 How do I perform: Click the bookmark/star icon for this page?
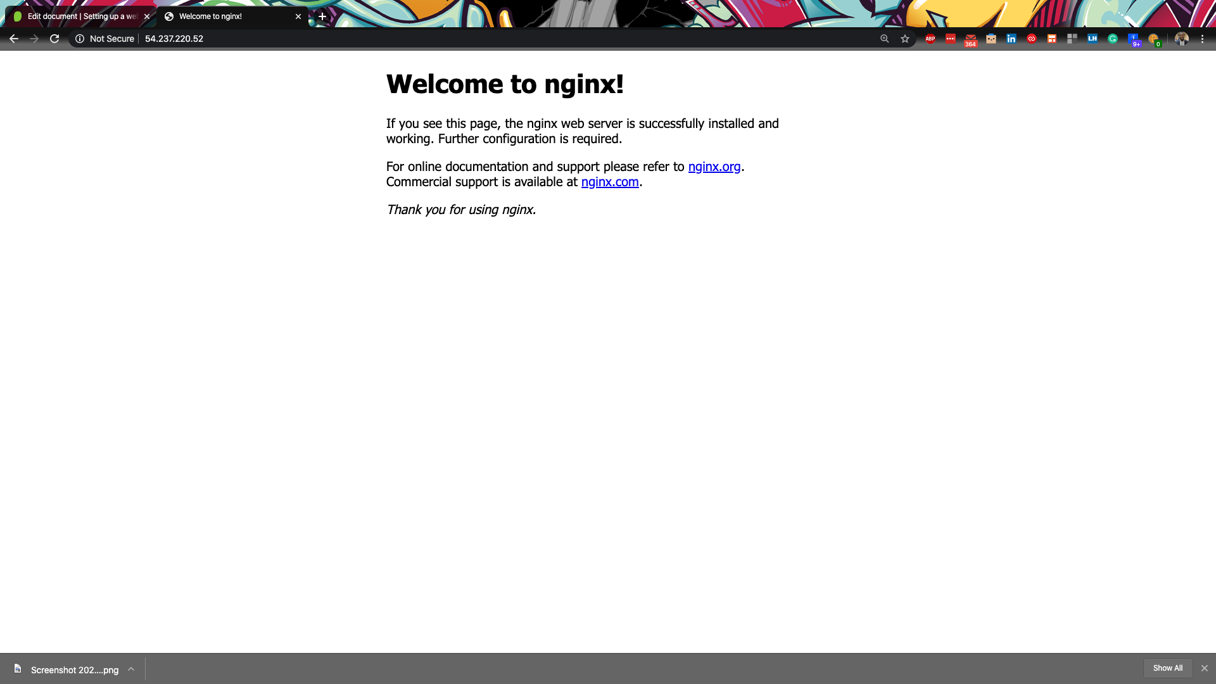(x=904, y=39)
